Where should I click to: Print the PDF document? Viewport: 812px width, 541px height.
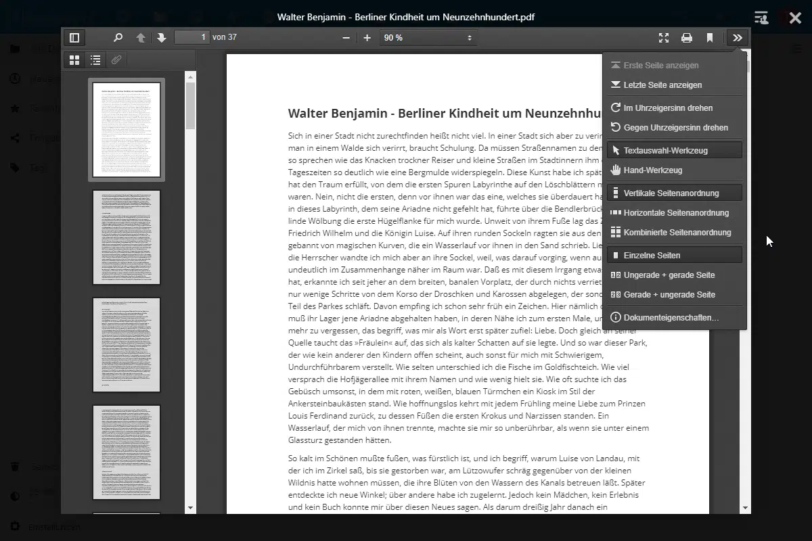687,38
